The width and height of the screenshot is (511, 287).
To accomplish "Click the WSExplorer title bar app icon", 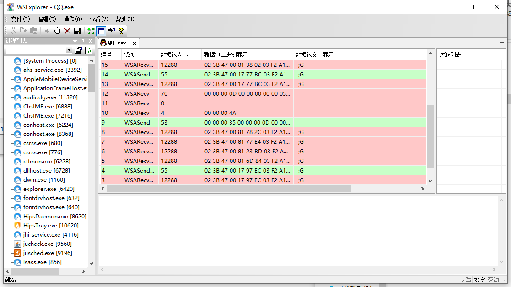I will click(11, 7).
